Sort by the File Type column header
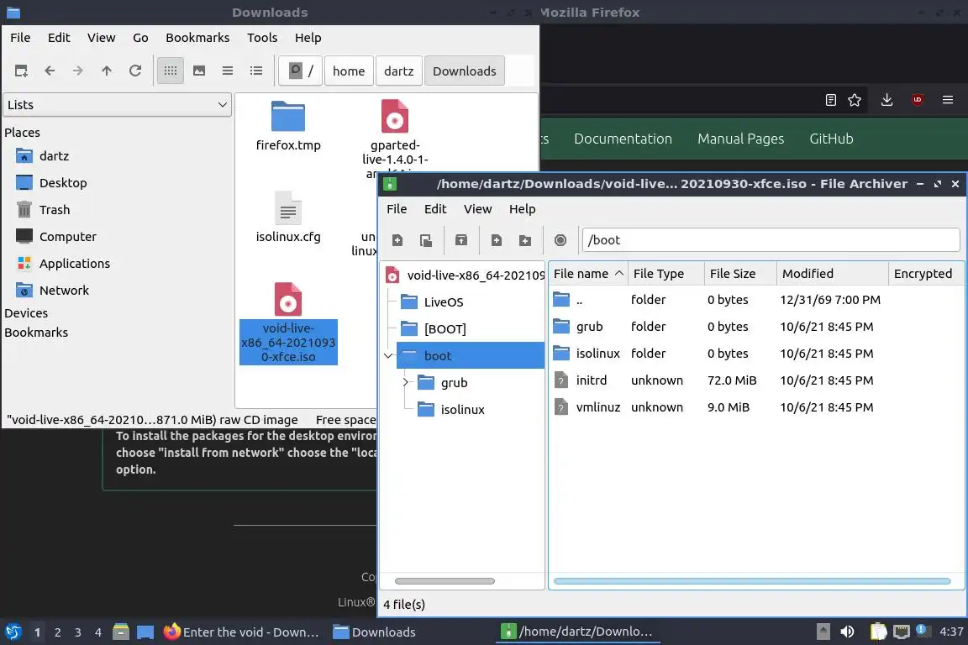968x645 pixels. coord(666,274)
